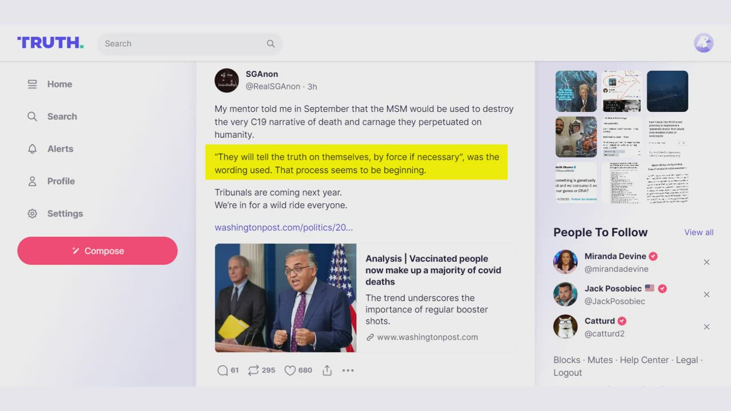The image size is (731, 411).
Task: Open the user avatar at top right
Action: (704, 43)
